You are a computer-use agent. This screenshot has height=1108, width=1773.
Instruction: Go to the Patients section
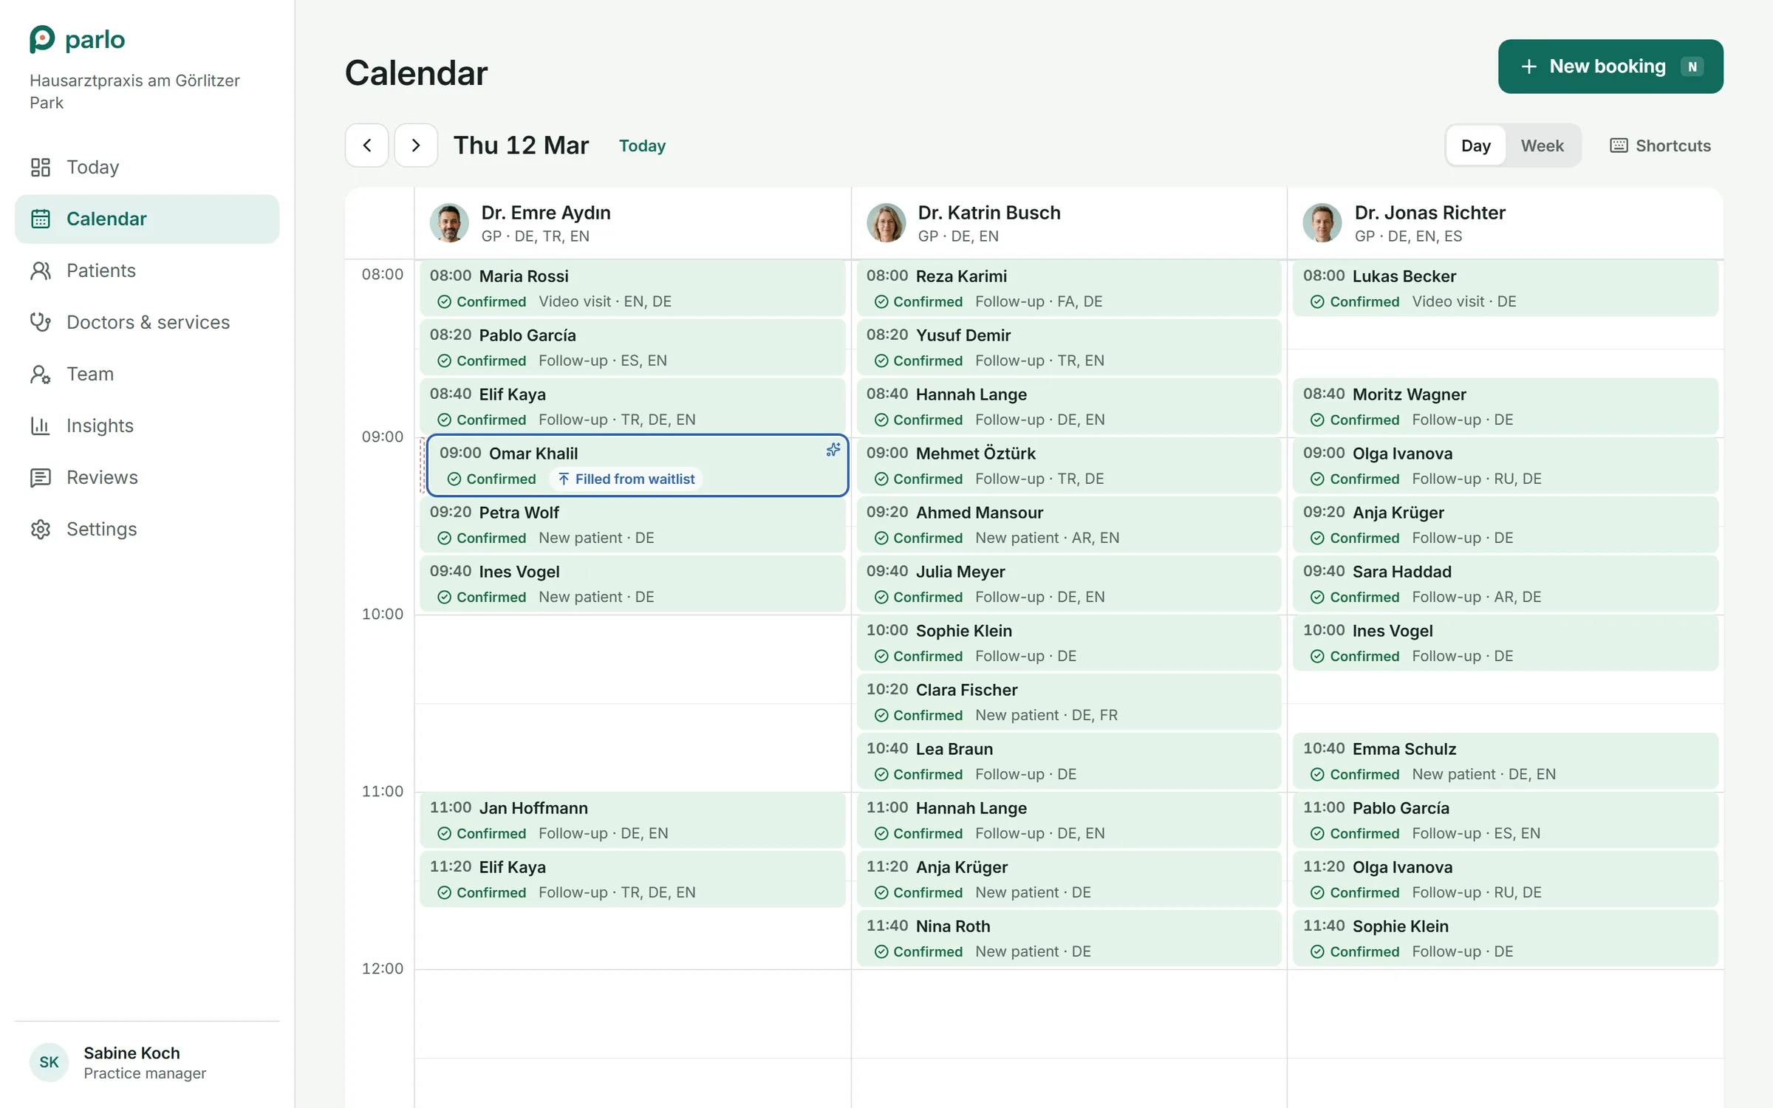[147, 270]
